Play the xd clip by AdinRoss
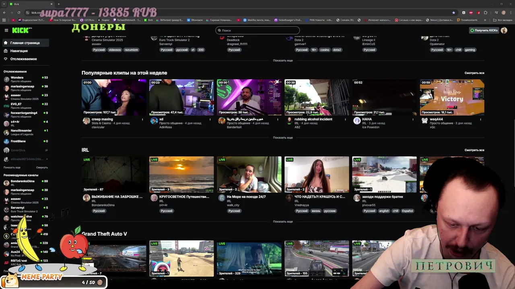The image size is (515, 289). [181, 97]
